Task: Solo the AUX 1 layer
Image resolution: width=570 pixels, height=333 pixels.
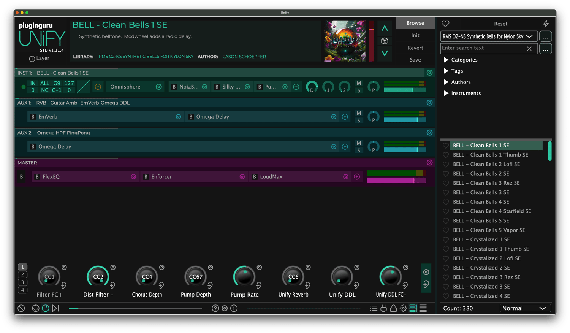Action: (359, 121)
